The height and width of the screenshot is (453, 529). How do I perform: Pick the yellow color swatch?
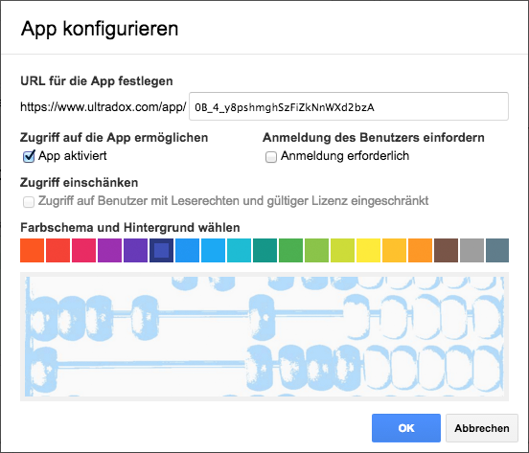tap(368, 250)
